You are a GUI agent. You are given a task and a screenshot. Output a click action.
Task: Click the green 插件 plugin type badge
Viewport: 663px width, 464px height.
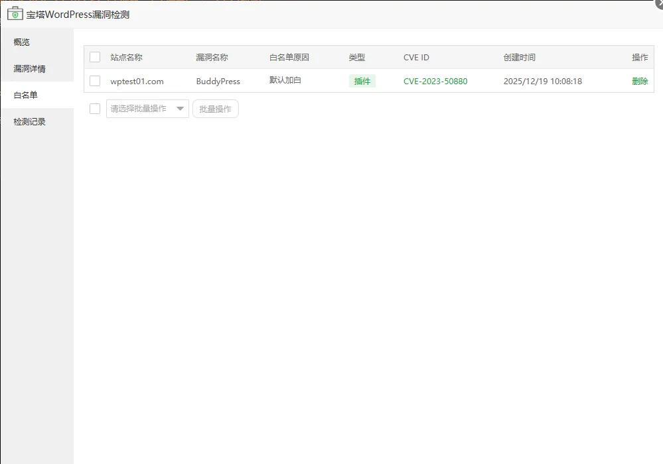click(x=362, y=81)
